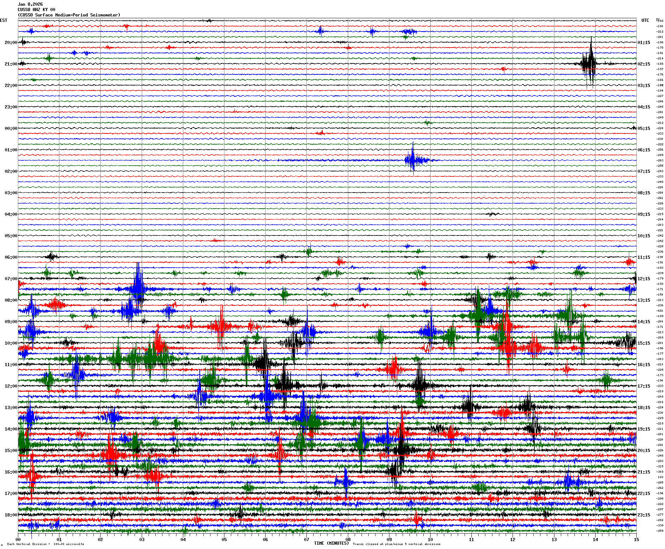Image resolution: width=665 pixels, height=549 pixels.
Task: Select the 06:15 UTC row label
Action: [644, 150]
